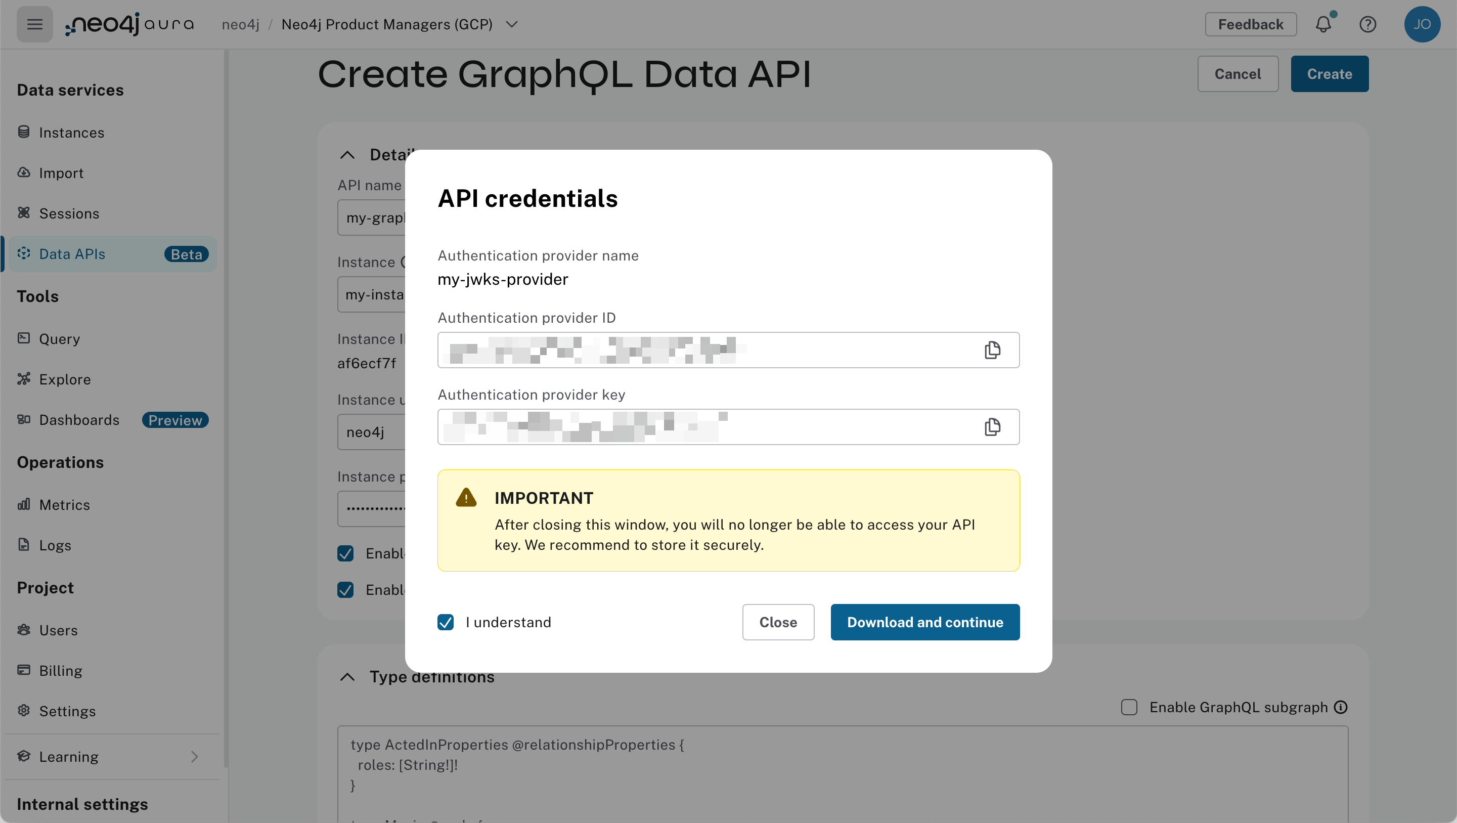Click the IMPORTANT warning triangle icon

(x=466, y=498)
